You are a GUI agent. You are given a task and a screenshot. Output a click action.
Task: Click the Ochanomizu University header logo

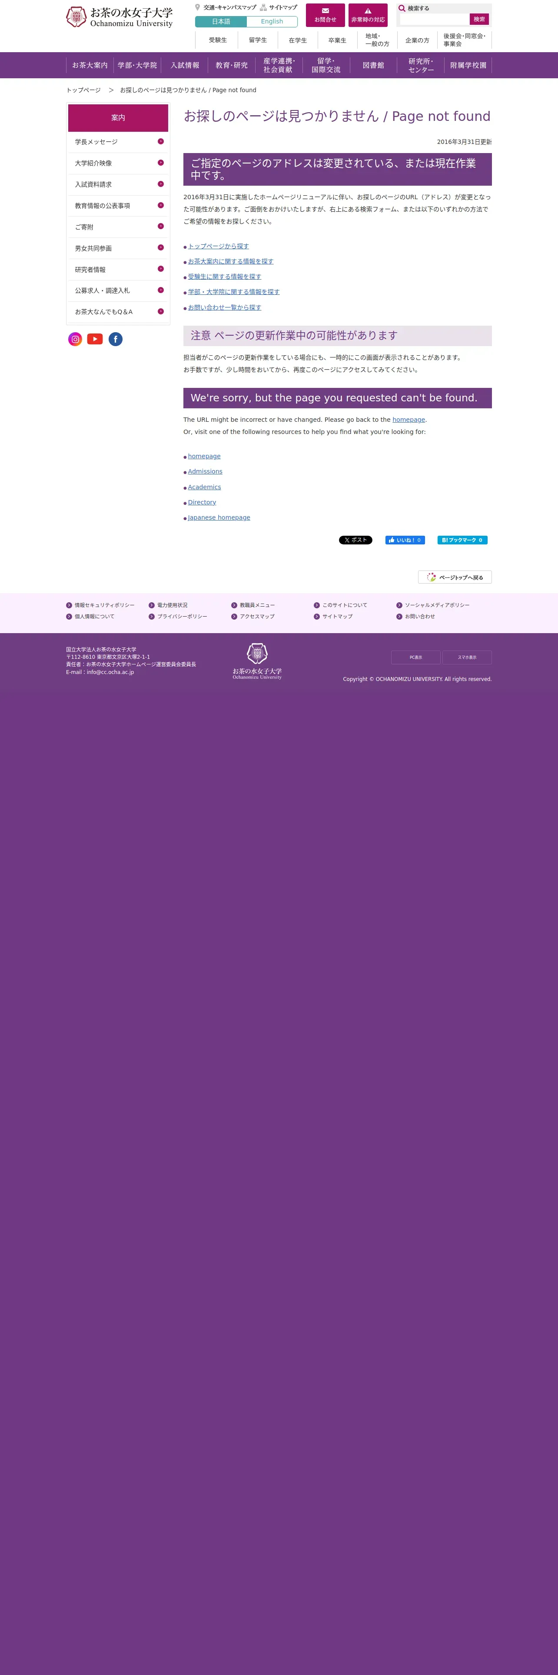[x=120, y=17]
